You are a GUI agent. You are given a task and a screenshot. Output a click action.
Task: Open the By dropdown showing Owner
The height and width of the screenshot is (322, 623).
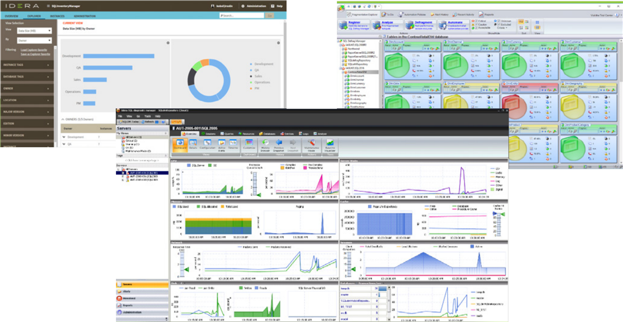[x=34, y=40]
